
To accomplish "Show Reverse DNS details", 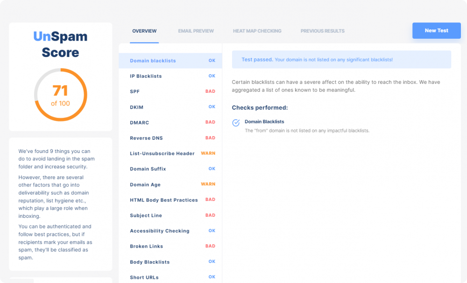I will coord(170,138).
